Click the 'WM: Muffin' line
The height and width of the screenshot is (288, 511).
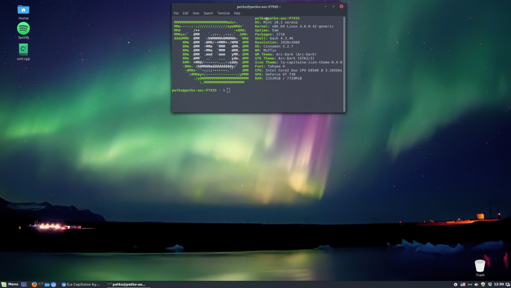tap(266, 50)
